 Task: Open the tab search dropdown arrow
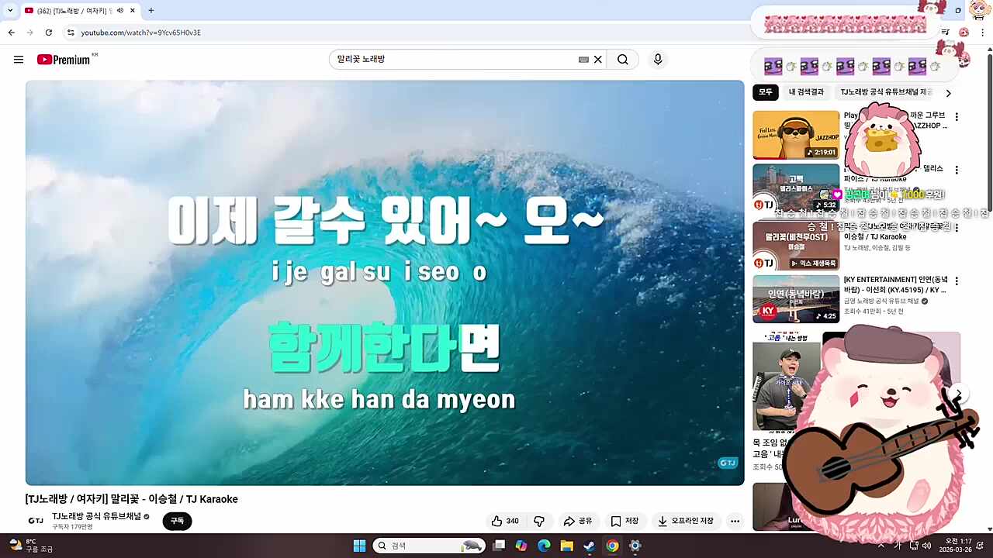(10, 11)
